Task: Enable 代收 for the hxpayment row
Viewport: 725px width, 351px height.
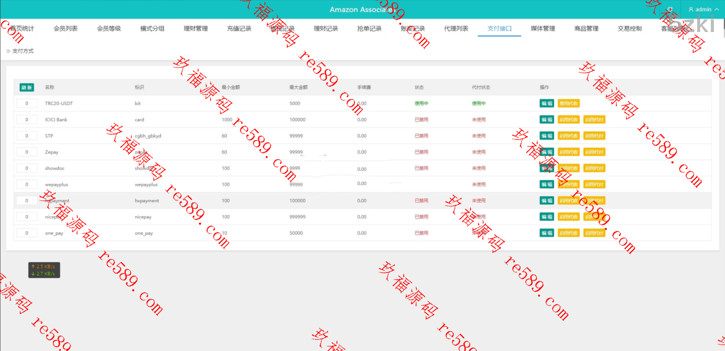Action: pos(568,201)
